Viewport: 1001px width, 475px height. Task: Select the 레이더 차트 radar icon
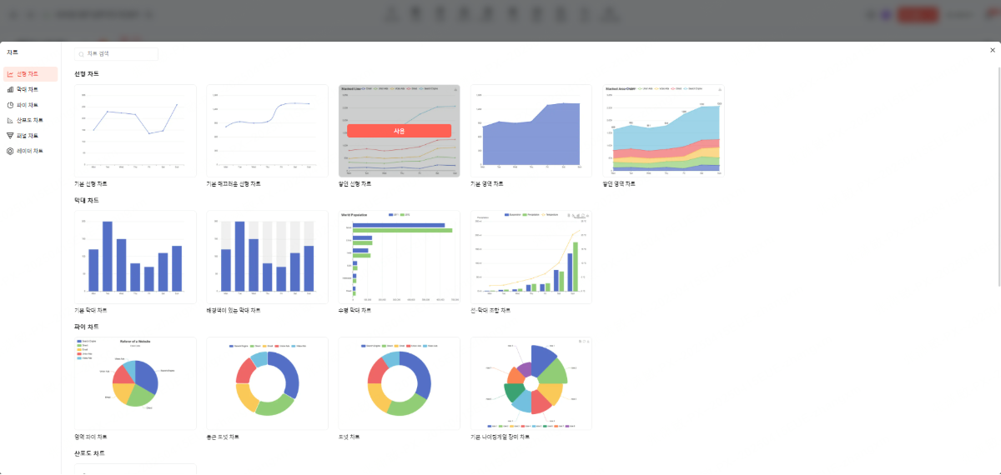pos(10,151)
